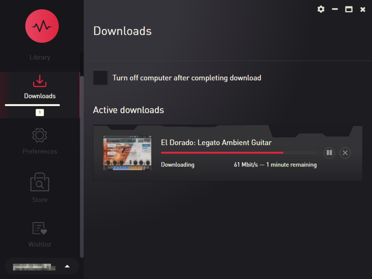The width and height of the screenshot is (372, 279).
Task: Minimize the application window
Action: 335,9
